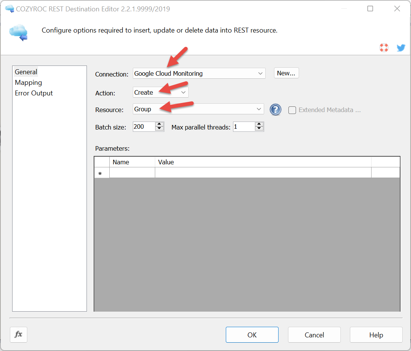
Task: Click the Name column header
Action: [x=132, y=162]
